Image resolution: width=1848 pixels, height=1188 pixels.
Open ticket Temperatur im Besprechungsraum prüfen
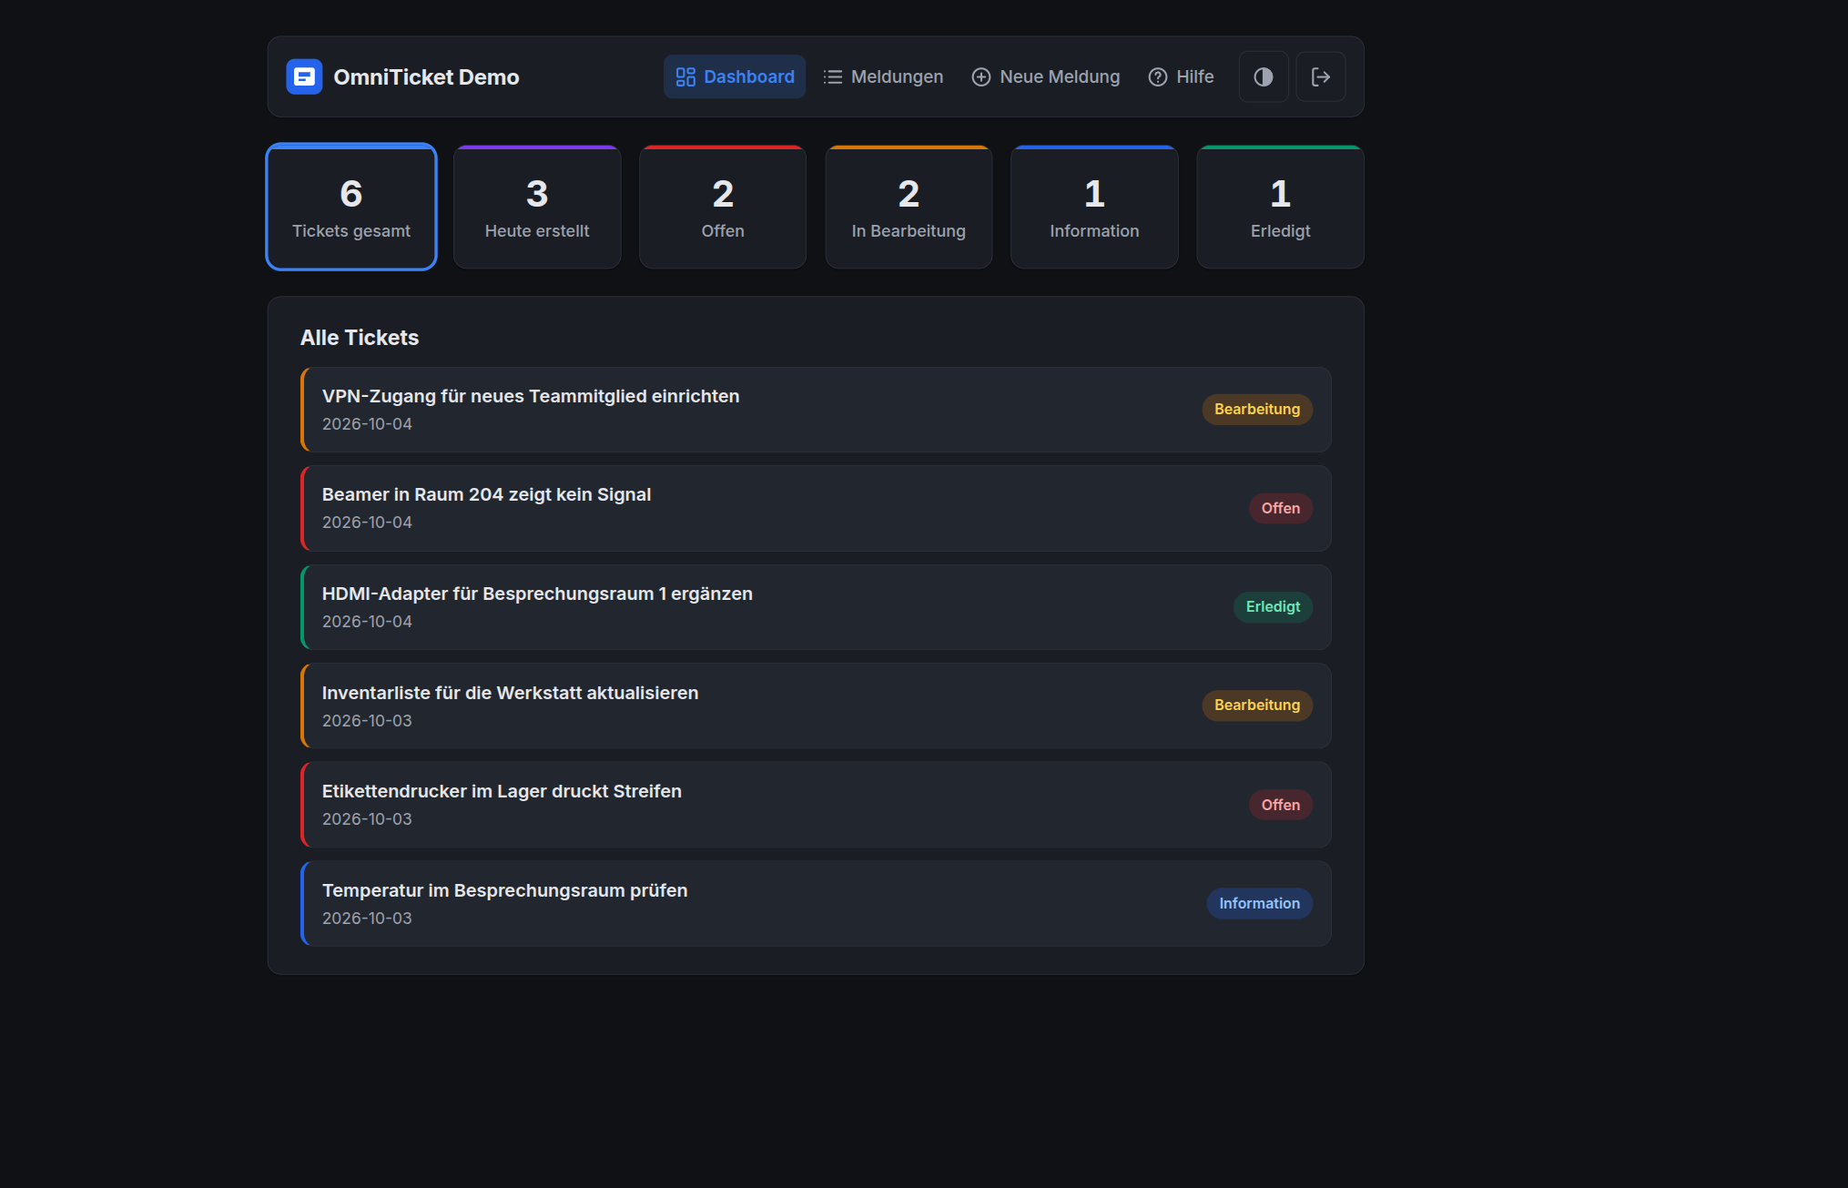click(816, 904)
